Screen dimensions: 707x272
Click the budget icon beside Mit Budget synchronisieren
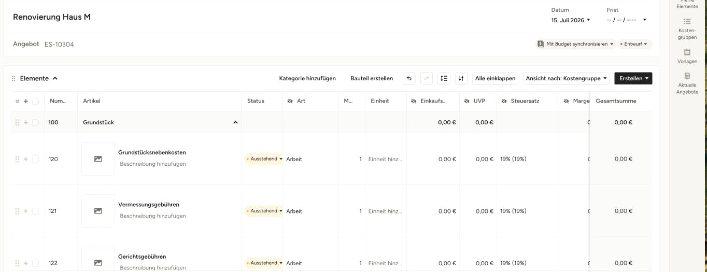coord(541,44)
